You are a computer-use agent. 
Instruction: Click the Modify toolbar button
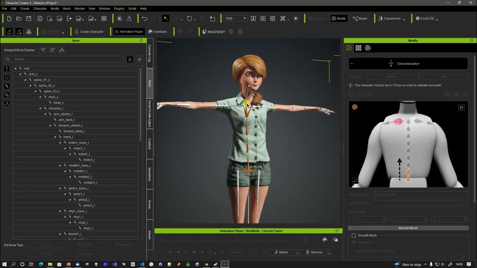tap(338, 18)
